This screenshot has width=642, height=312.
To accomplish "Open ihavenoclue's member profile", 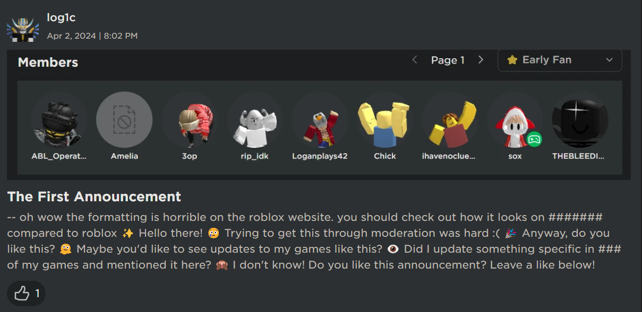I will pyautogui.click(x=449, y=119).
